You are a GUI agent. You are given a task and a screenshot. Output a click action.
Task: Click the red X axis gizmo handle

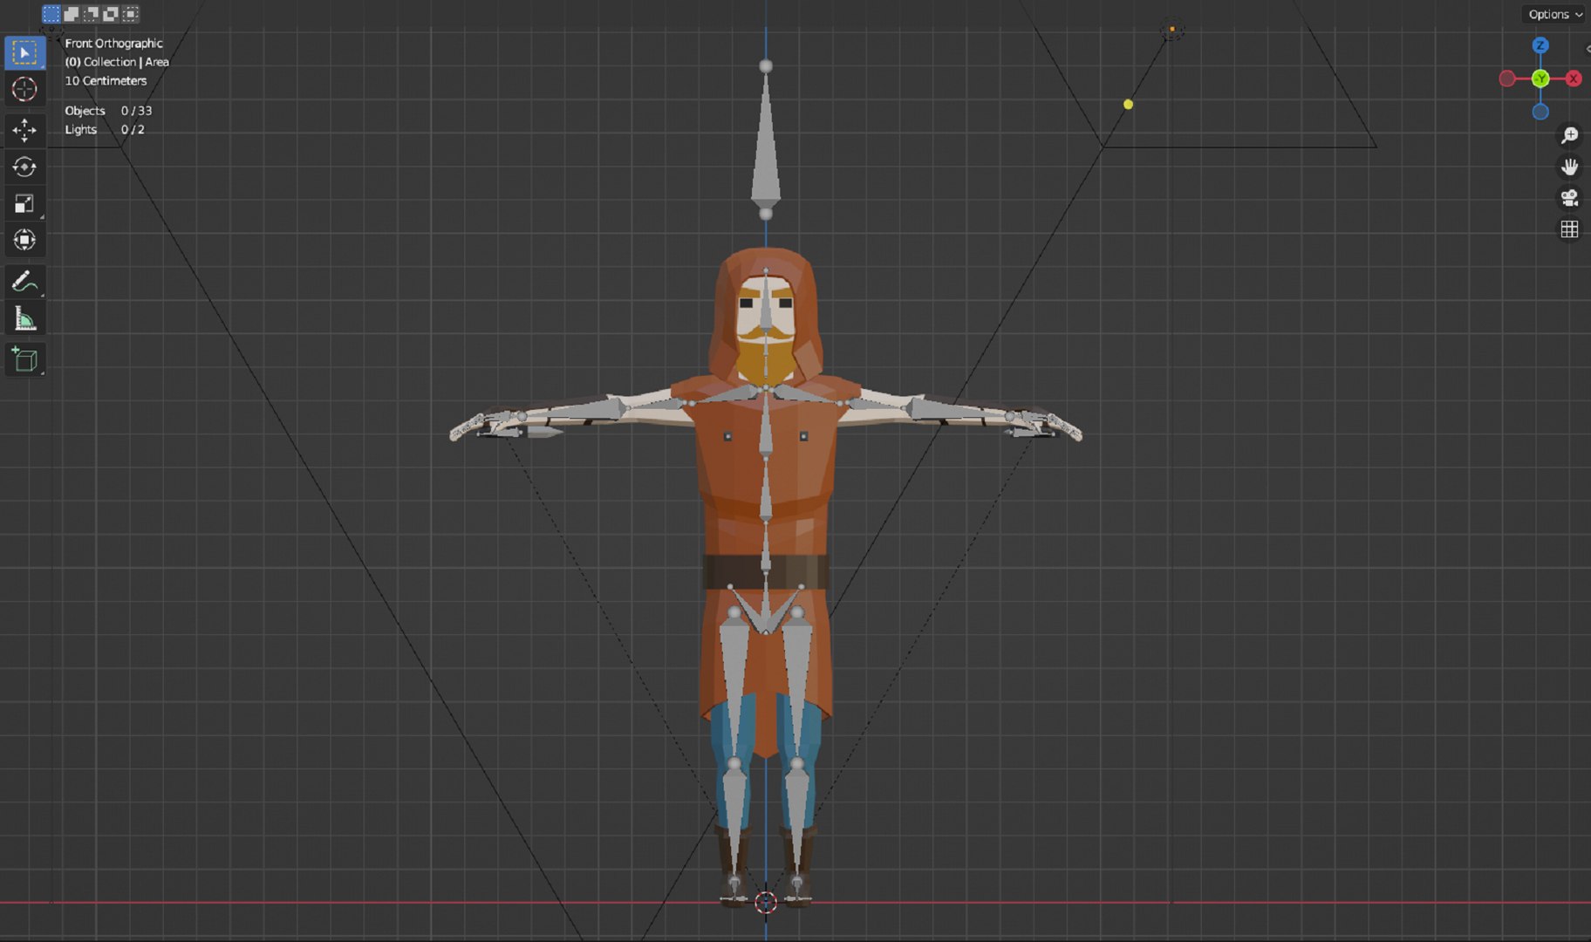pyautogui.click(x=1574, y=78)
